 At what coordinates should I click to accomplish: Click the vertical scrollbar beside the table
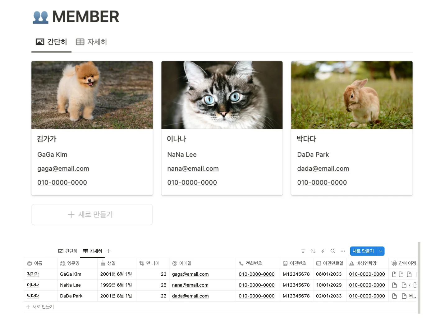click(419, 278)
